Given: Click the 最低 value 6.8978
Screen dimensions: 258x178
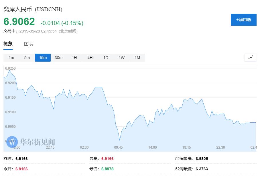Looking at the screenshot, I should [x=107, y=169].
